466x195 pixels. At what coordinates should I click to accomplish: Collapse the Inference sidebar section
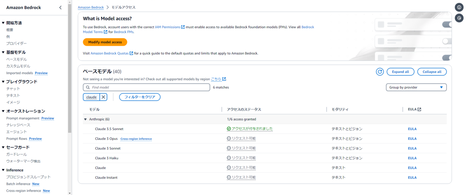tap(3, 170)
